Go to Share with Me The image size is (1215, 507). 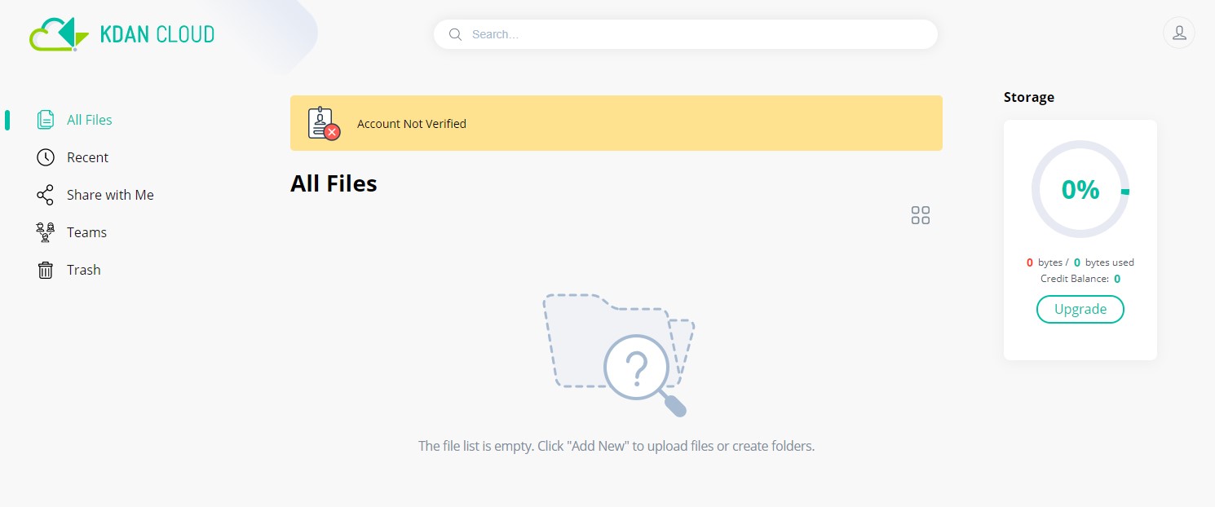[x=110, y=195]
